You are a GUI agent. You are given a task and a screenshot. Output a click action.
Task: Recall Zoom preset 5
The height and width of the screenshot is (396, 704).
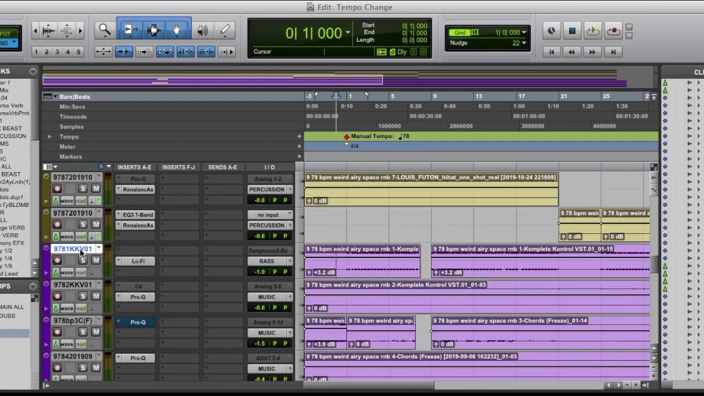coord(78,52)
